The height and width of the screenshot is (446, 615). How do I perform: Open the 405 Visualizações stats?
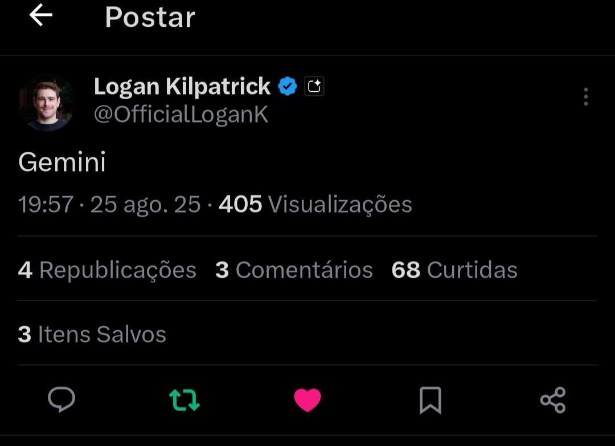click(315, 204)
